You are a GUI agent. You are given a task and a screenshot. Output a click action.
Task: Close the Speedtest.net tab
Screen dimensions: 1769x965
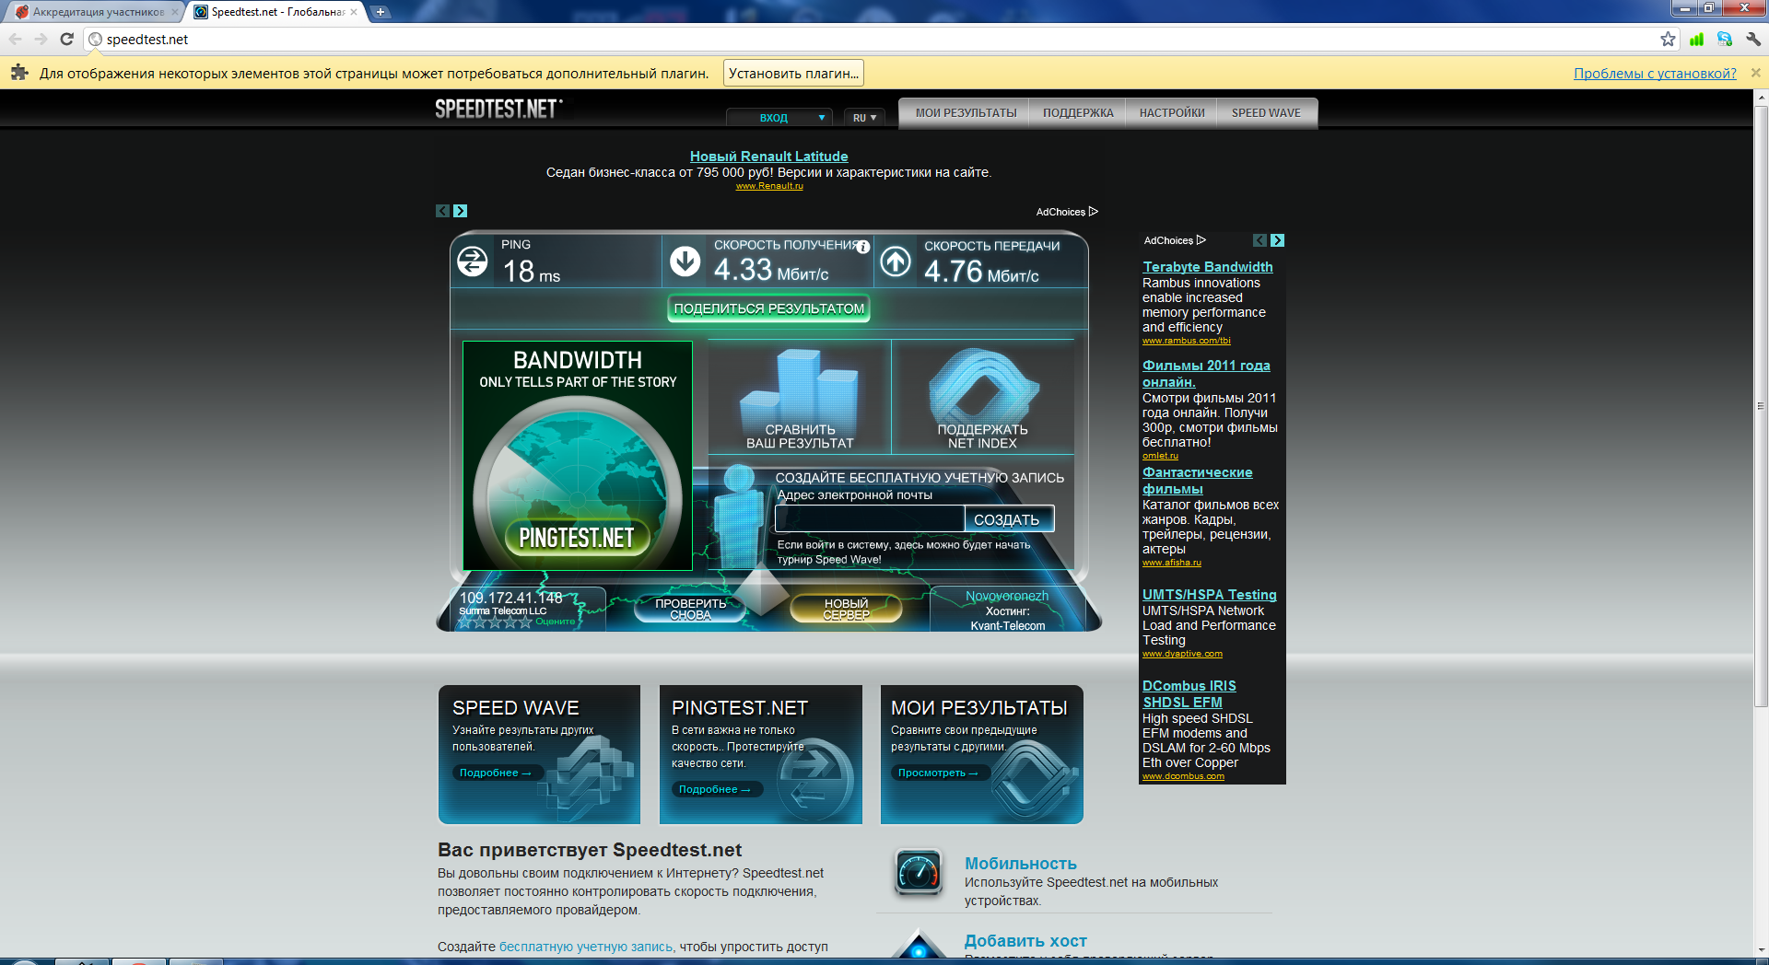354,12
